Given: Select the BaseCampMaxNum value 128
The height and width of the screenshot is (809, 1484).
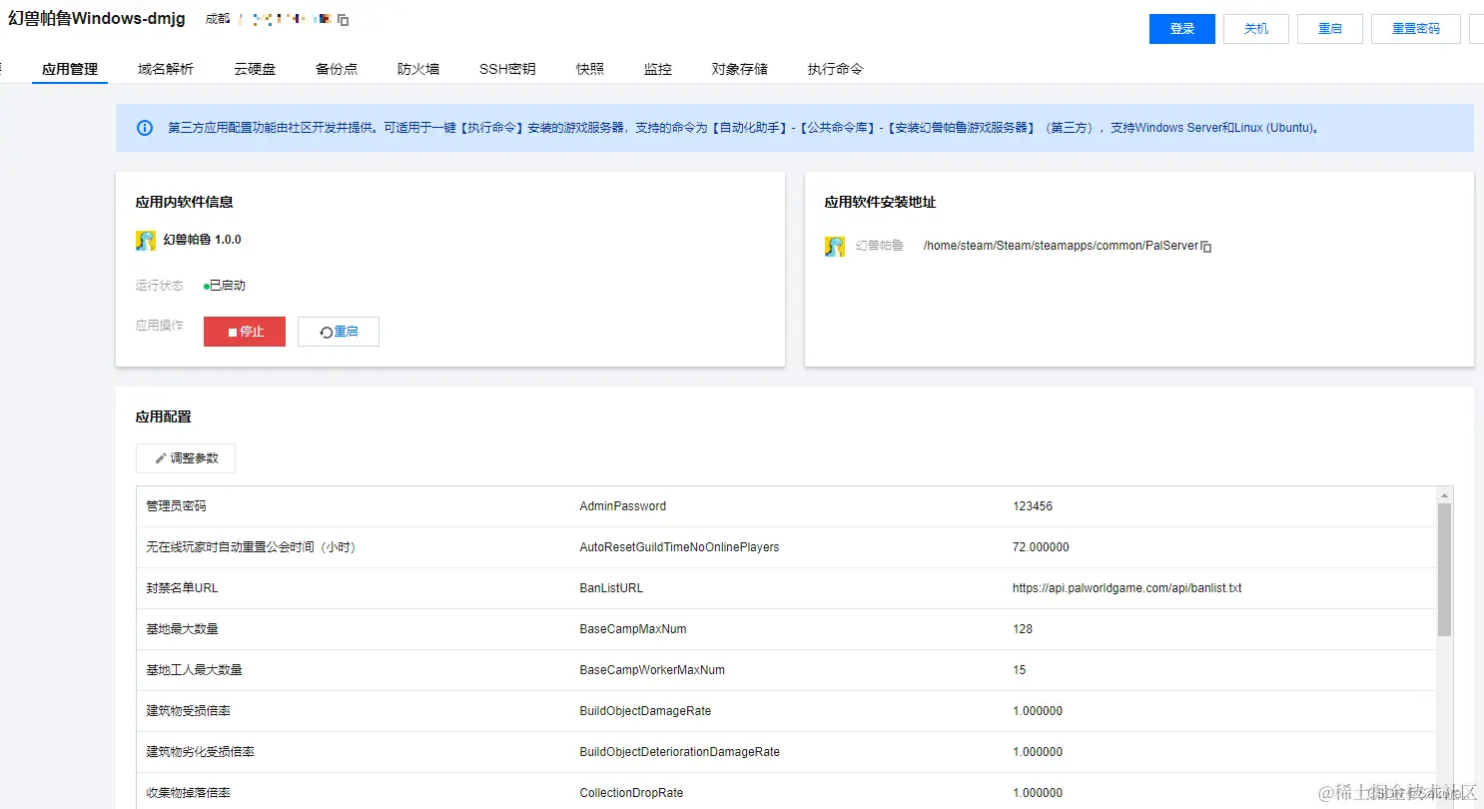Looking at the screenshot, I should point(1023,629).
